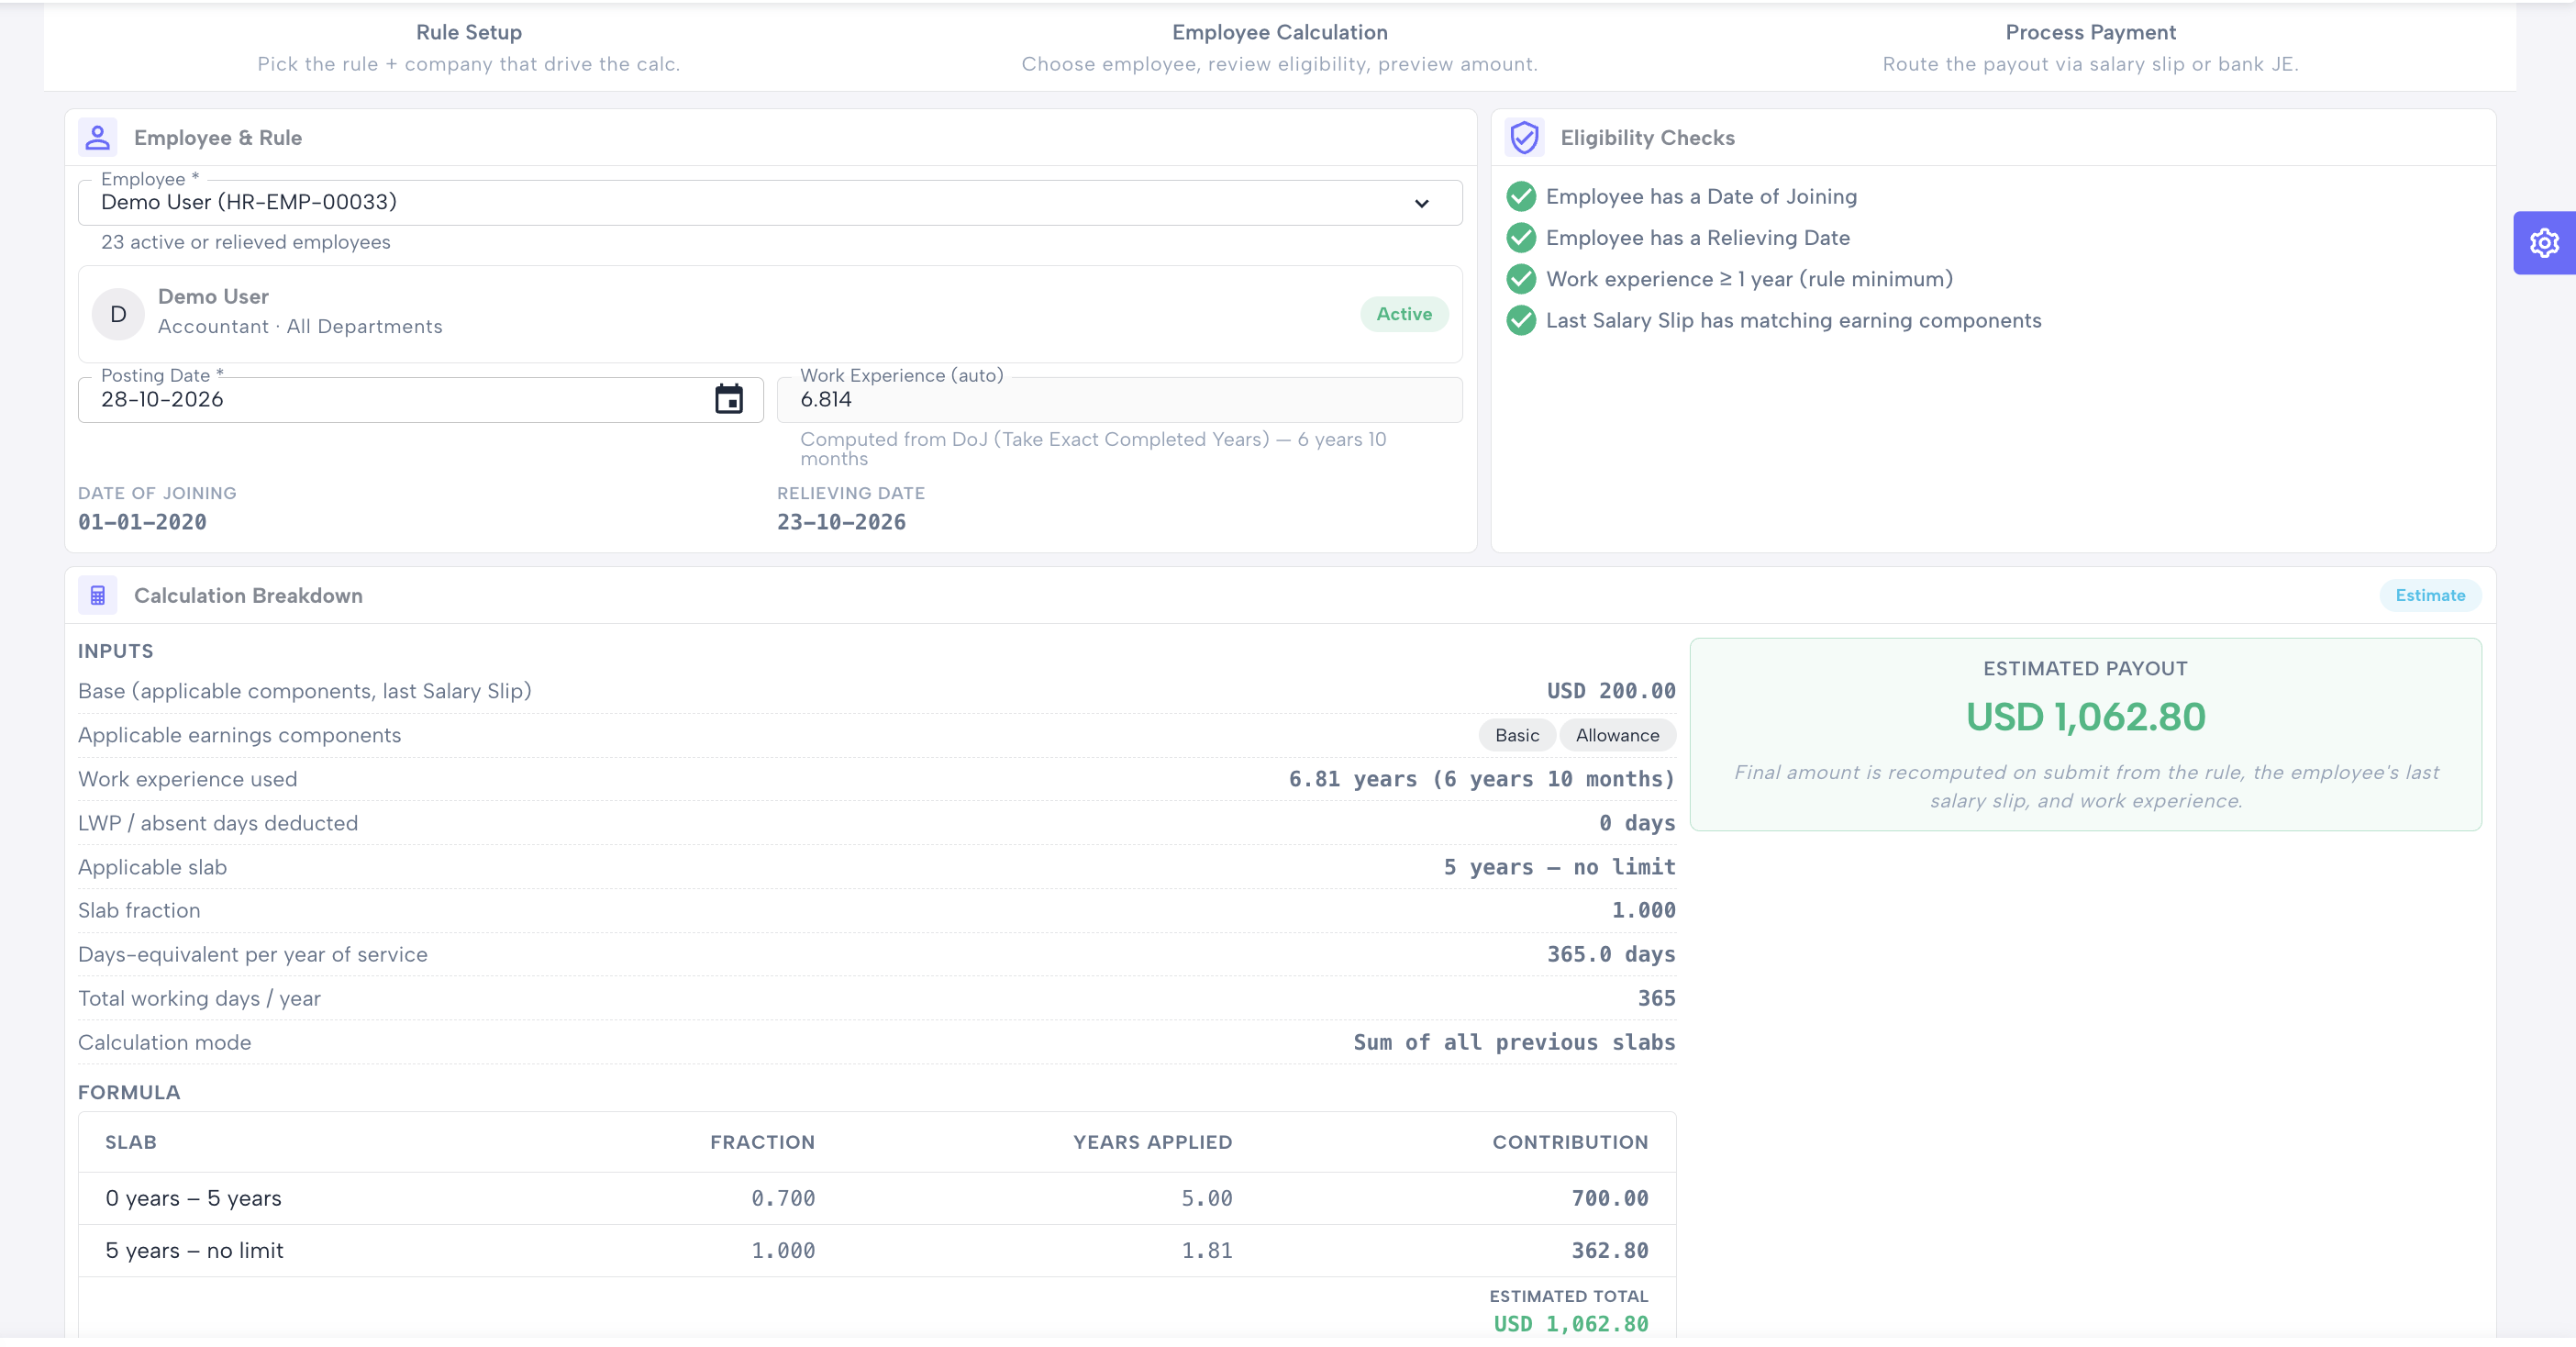
Task: Click the years applied value 5.00
Action: point(1206,1198)
